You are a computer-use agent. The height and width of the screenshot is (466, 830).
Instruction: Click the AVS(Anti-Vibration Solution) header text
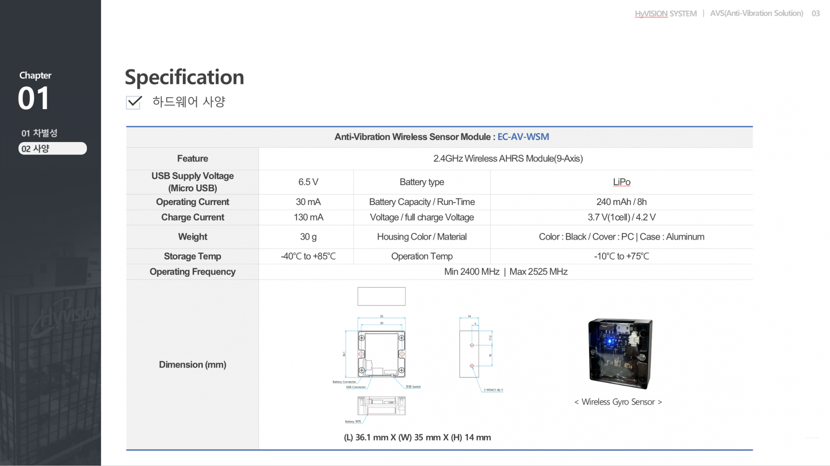[757, 13]
